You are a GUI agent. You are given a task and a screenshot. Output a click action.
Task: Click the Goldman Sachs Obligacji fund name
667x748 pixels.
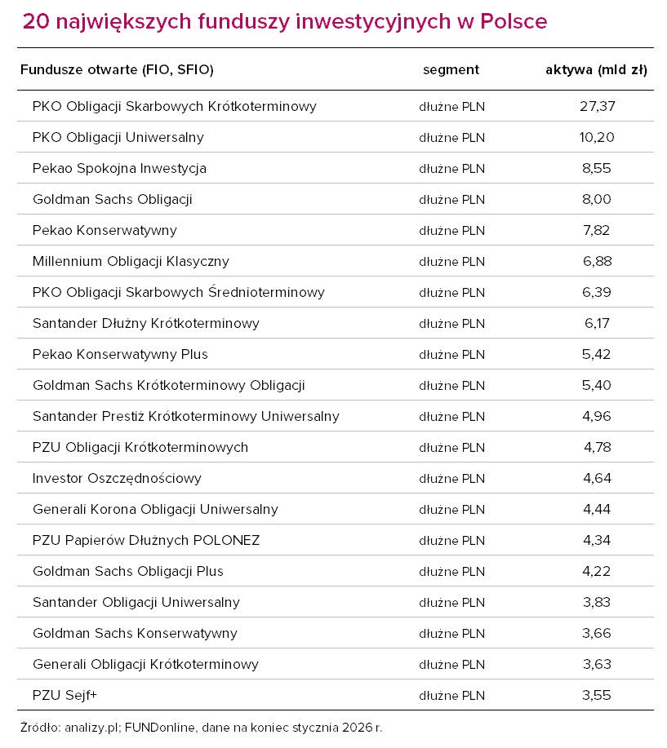(112, 199)
